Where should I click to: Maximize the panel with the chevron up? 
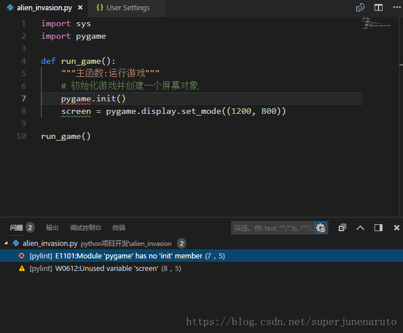tap(360, 228)
